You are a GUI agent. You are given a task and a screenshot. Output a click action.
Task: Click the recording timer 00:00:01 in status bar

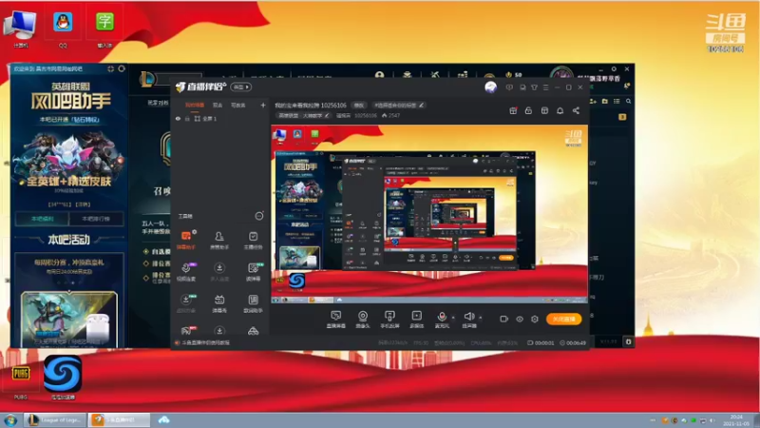[541, 342]
